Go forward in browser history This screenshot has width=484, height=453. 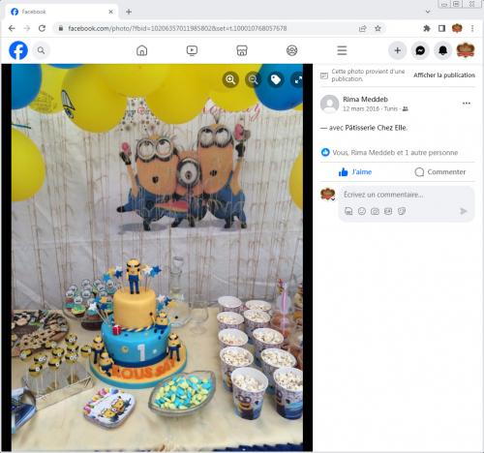[27, 28]
